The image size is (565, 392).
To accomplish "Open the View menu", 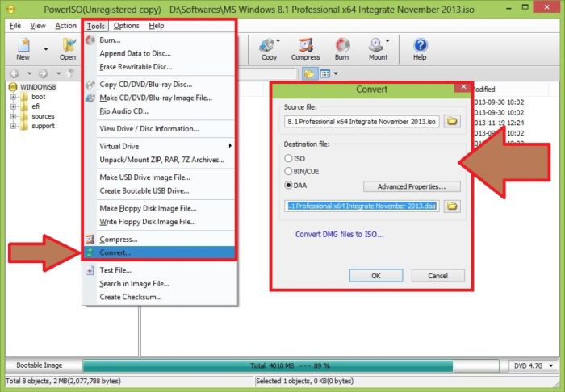I will [38, 26].
